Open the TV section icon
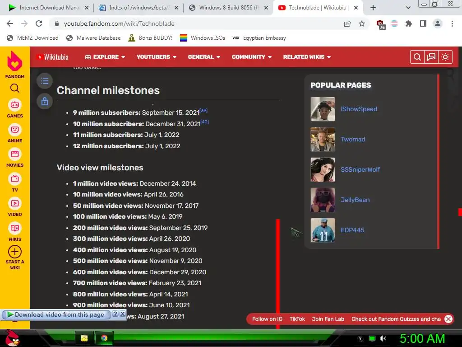 15,179
